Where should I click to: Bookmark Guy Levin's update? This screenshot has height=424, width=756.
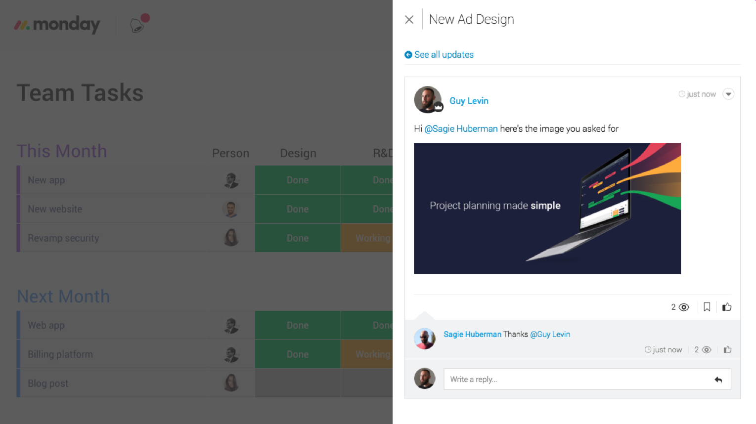[x=707, y=307]
